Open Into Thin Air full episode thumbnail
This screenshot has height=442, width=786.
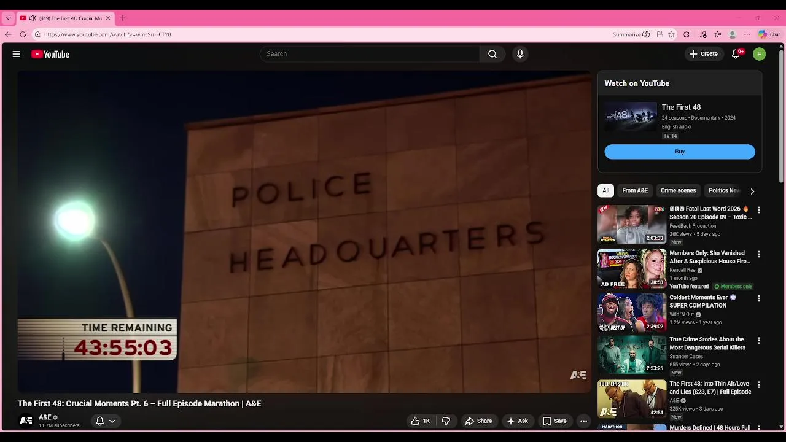point(632,399)
